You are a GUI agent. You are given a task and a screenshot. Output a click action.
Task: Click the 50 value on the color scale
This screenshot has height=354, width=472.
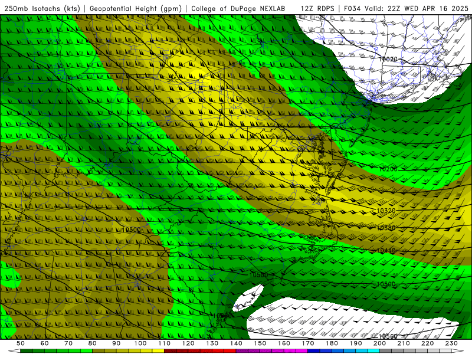click(x=21, y=343)
